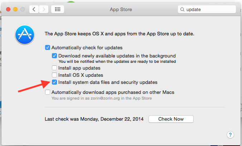Viewport: 242px width, 146px height.
Task: Click the App Store window title
Action: 121,10
